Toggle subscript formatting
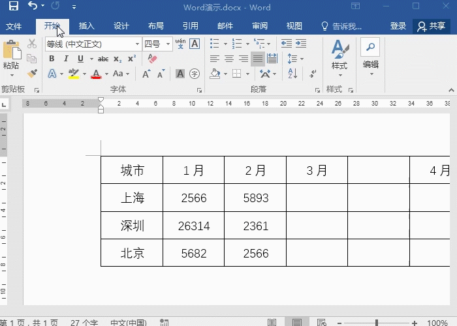Screen dimensions: 457x326 118,59
